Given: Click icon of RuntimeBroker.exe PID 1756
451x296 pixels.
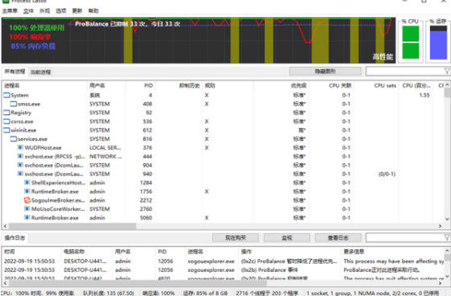Looking at the screenshot, I should 27,191.
